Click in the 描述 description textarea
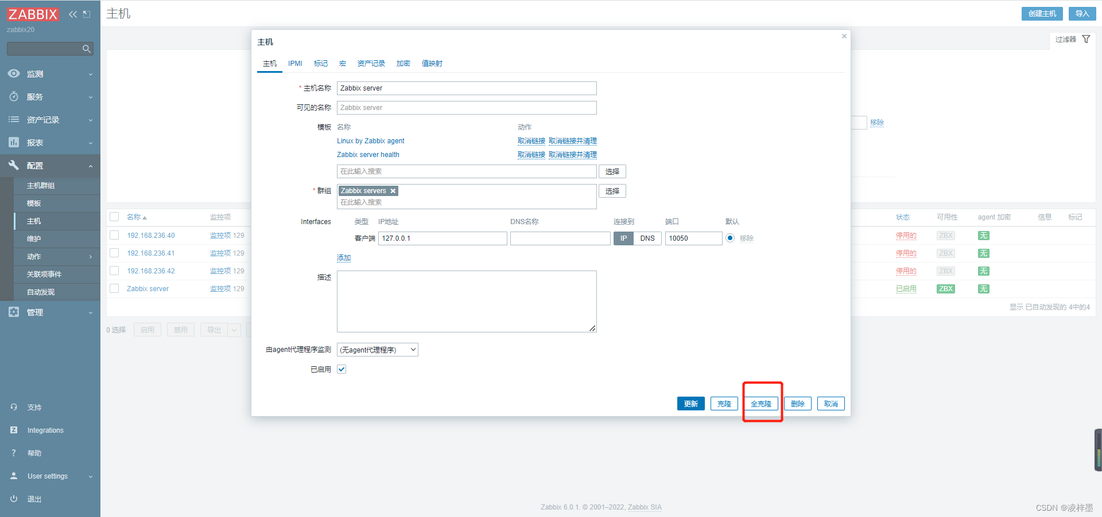The height and width of the screenshot is (517, 1102). (x=467, y=301)
